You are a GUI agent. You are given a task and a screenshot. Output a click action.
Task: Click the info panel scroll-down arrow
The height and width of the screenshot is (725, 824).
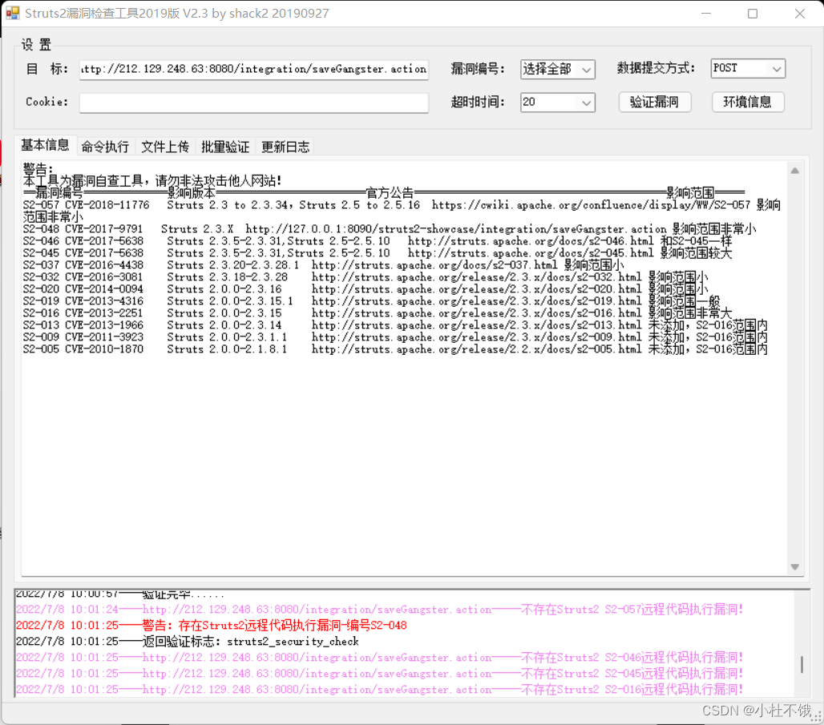coord(795,567)
